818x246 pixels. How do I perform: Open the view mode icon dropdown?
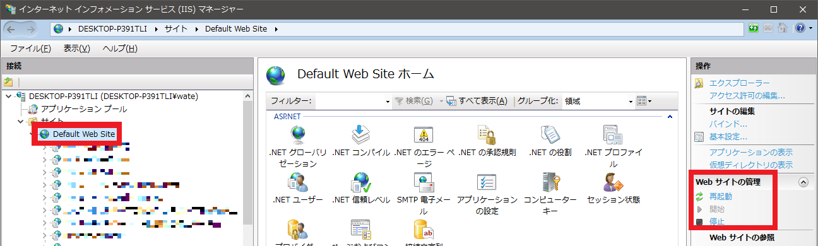pyautogui.click(x=644, y=101)
